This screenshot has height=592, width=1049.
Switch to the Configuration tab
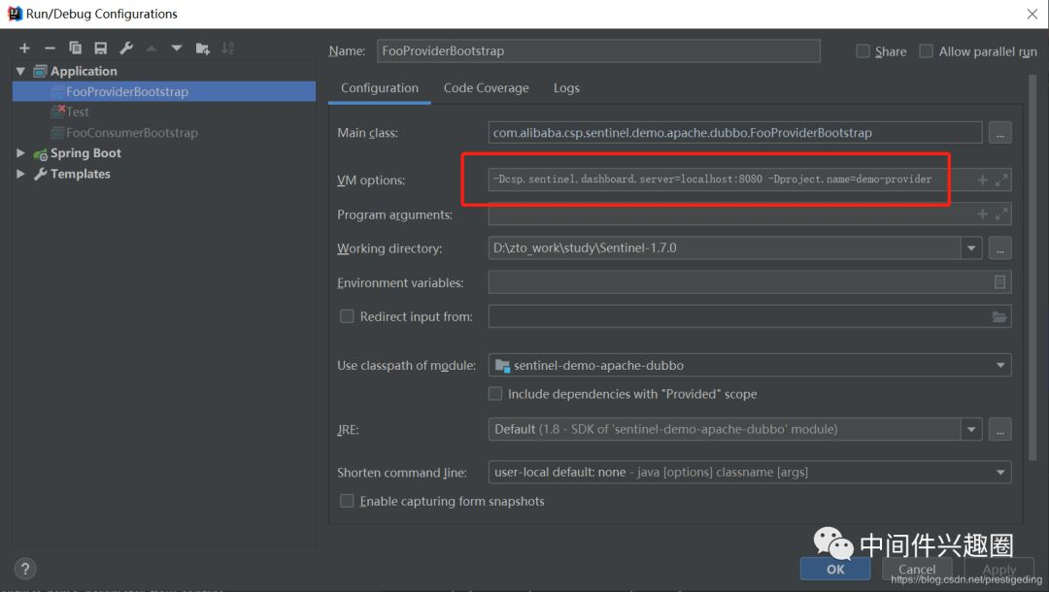coord(380,88)
